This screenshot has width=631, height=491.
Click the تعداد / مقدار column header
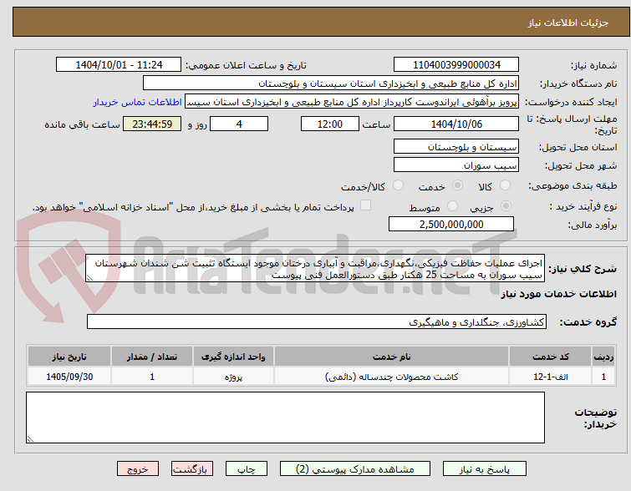(152, 357)
